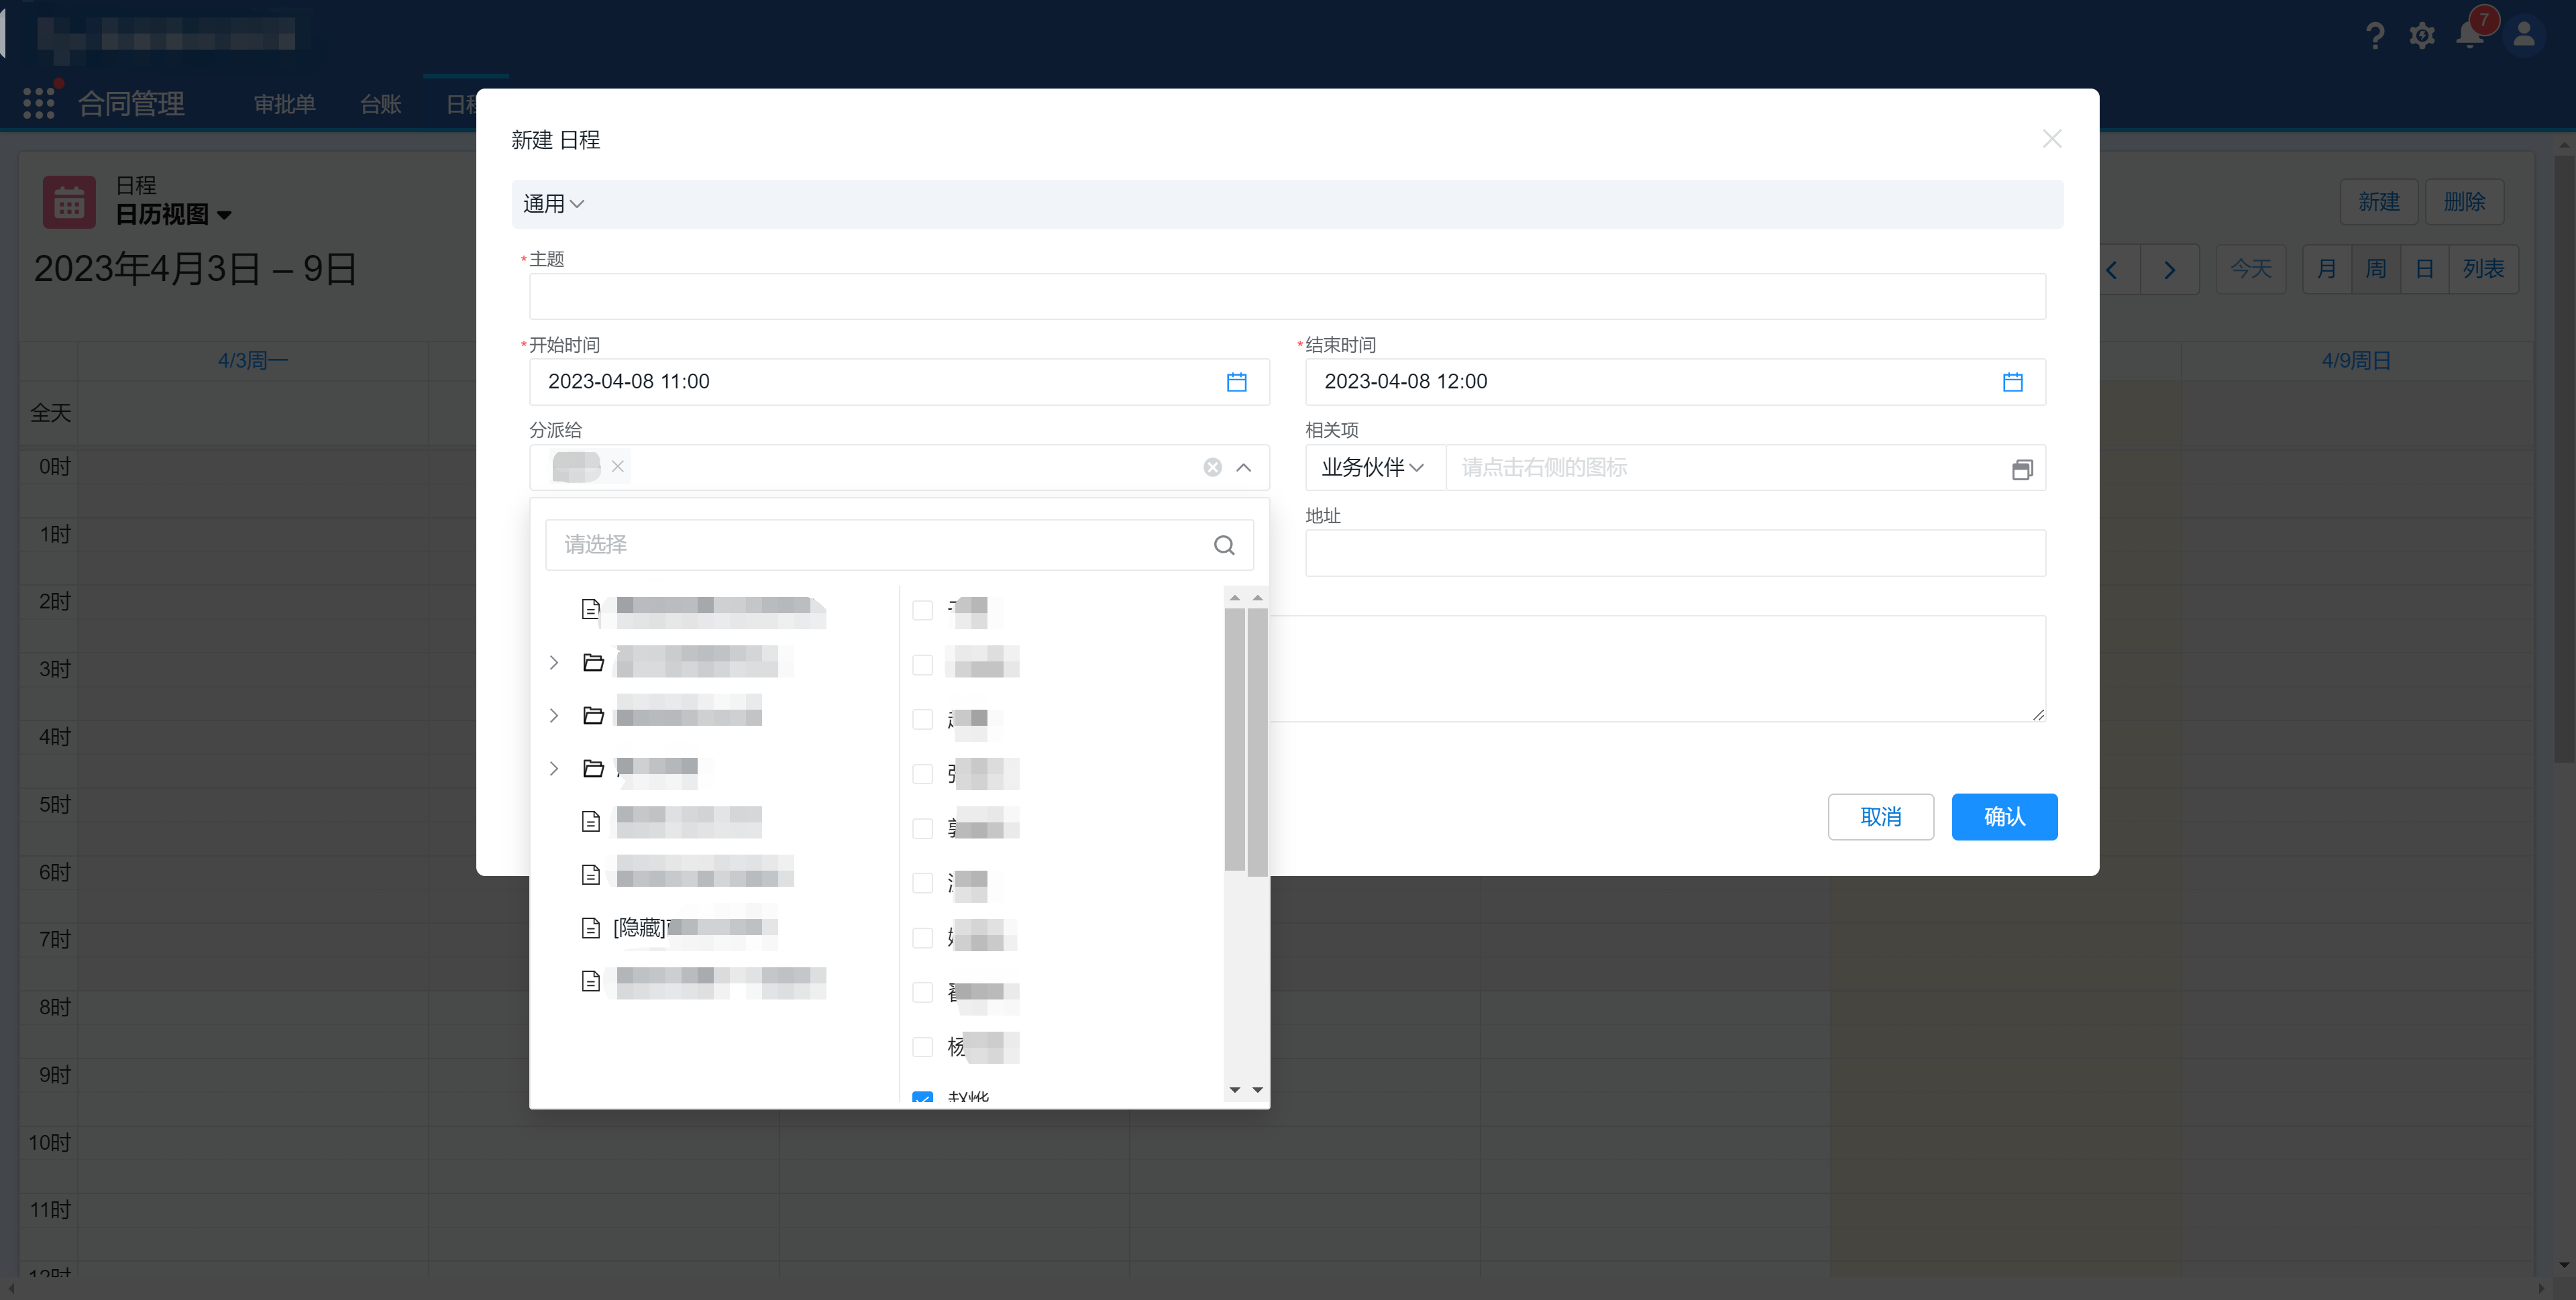This screenshot has width=2576, height=1300.
Task: Open the 业务伙伴 related type dropdown
Action: pyautogui.click(x=1372, y=467)
